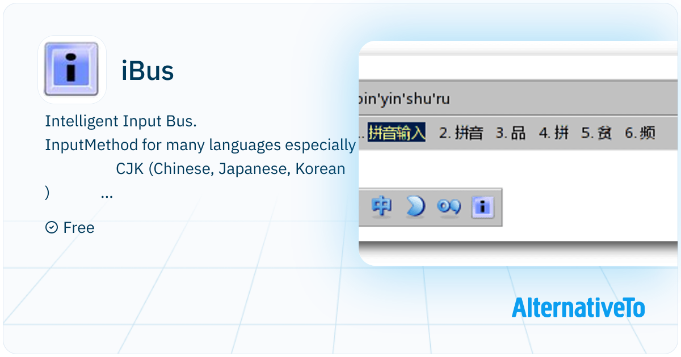Click the iBus app logo icon

(x=72, y=70)
